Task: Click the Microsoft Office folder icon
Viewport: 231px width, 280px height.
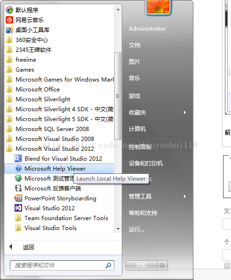Action: tap(9, 89)
